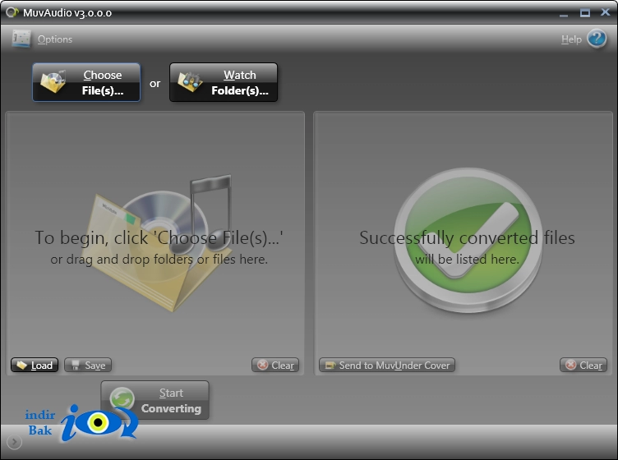Click the Start Converting button
The image size is (618, 460).
click(154, 401)
